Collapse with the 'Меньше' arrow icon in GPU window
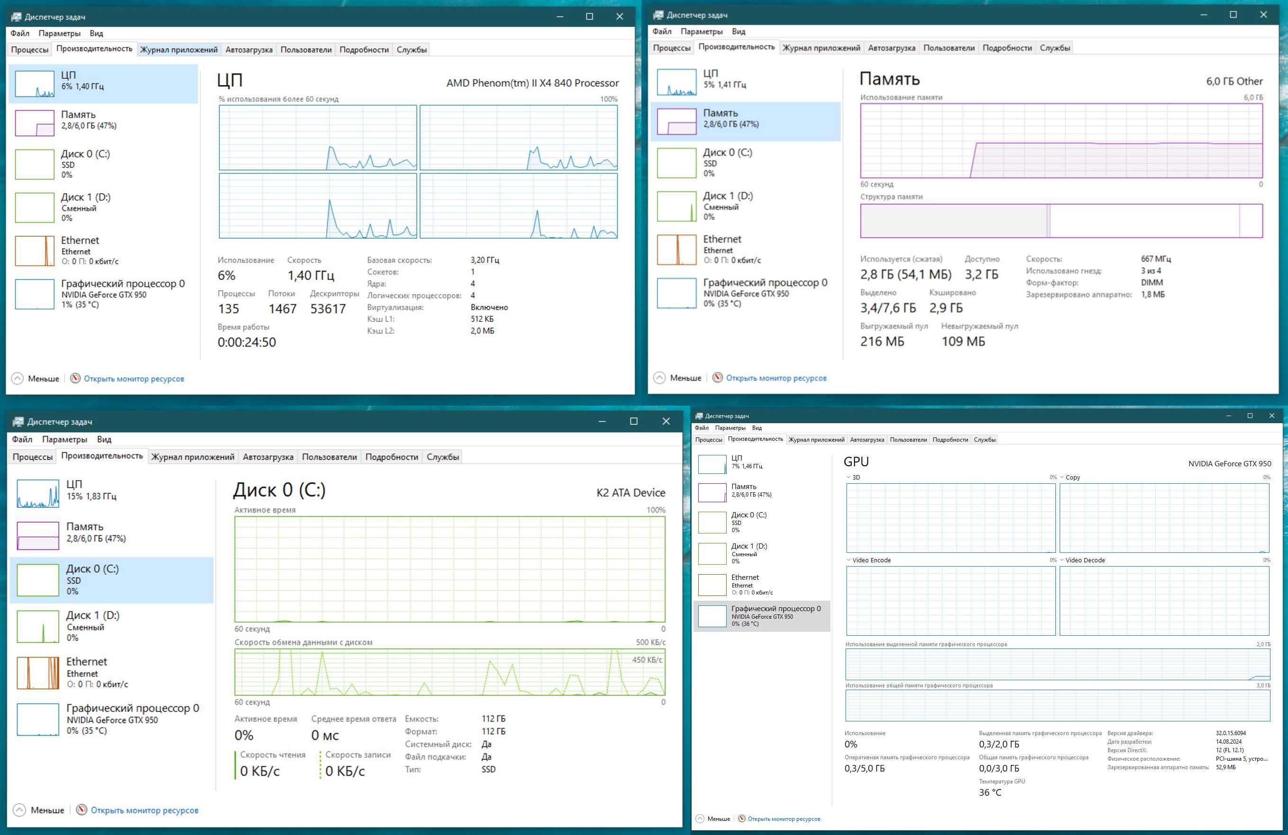This screenshot has height=835, width=1288. (700, 819)
